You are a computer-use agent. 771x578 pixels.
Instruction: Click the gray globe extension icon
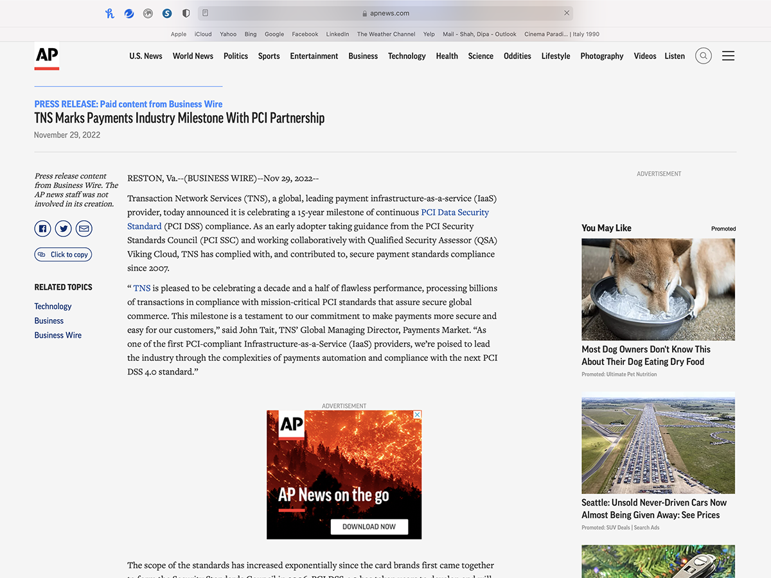[x=148, y=13]
